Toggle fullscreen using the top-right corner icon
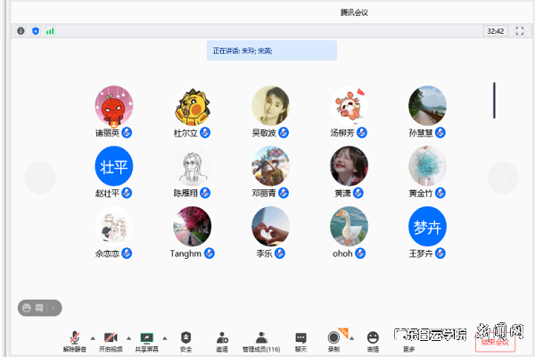Image resolution: width=535 pixels, height=357 pixels. point(519,30)
